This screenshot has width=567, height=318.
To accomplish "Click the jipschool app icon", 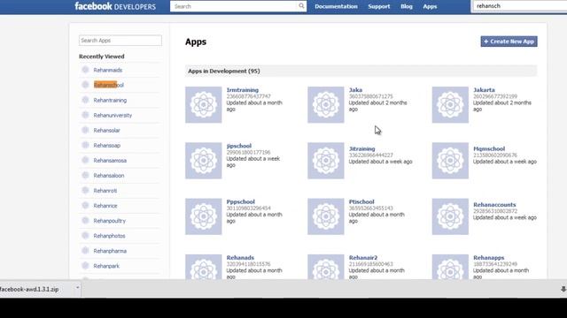I will point(204,161).
